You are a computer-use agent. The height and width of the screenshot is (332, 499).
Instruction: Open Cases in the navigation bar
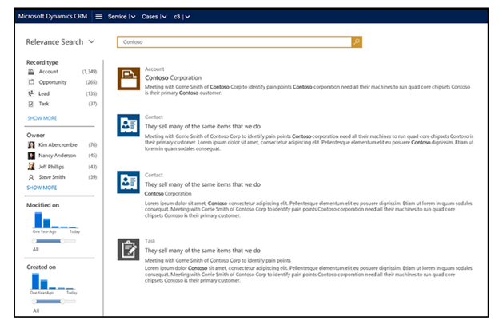point(150,17)
